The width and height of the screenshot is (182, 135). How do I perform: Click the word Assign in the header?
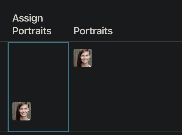pos(28,18)
